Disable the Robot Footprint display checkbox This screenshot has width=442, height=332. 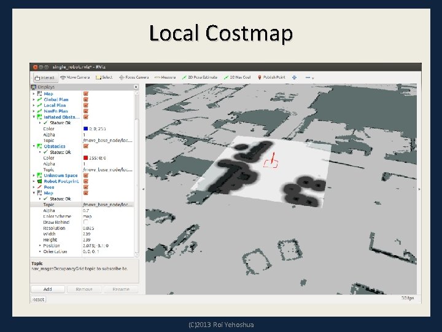pyautogui.click(x=85, y=181)
